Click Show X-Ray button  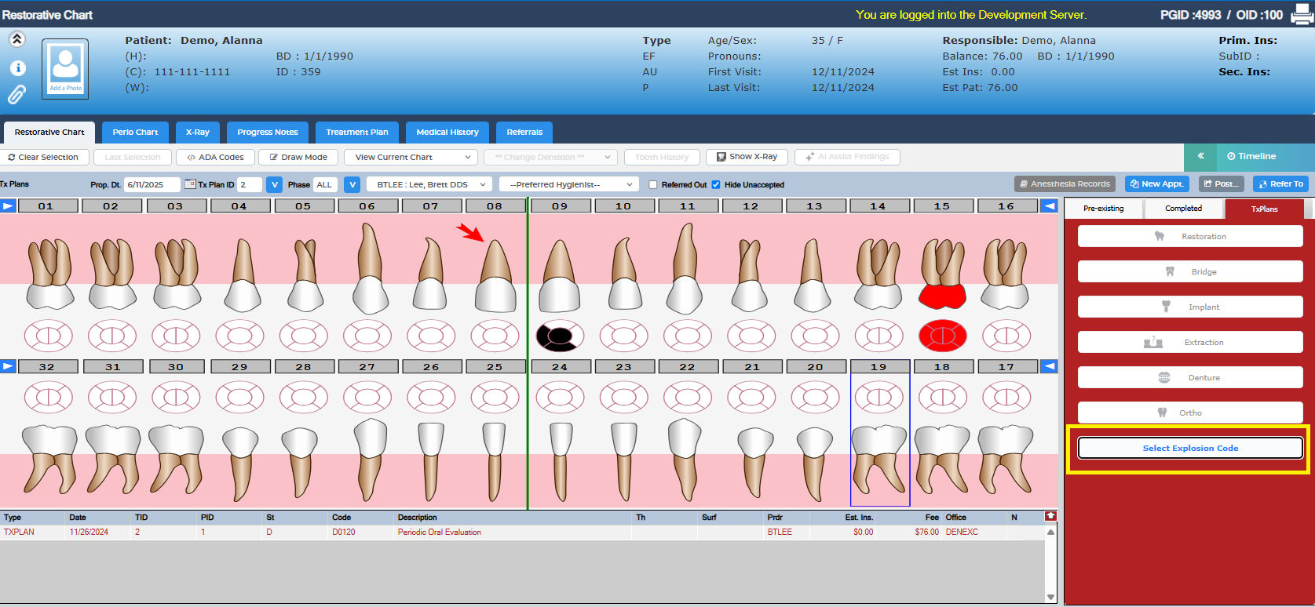747,157
